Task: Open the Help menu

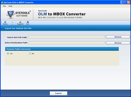Action: pos(10,6)
